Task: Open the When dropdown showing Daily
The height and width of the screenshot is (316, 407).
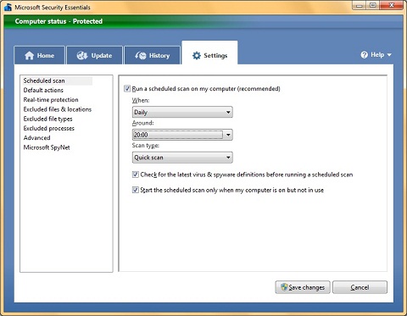Action: coord(182,112)
